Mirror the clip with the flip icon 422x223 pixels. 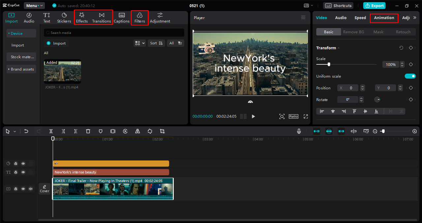137,131
